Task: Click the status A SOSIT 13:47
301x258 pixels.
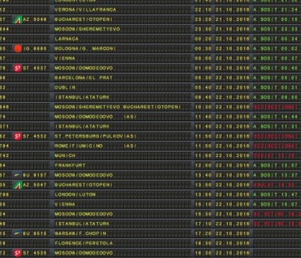Action: [275, 195]
